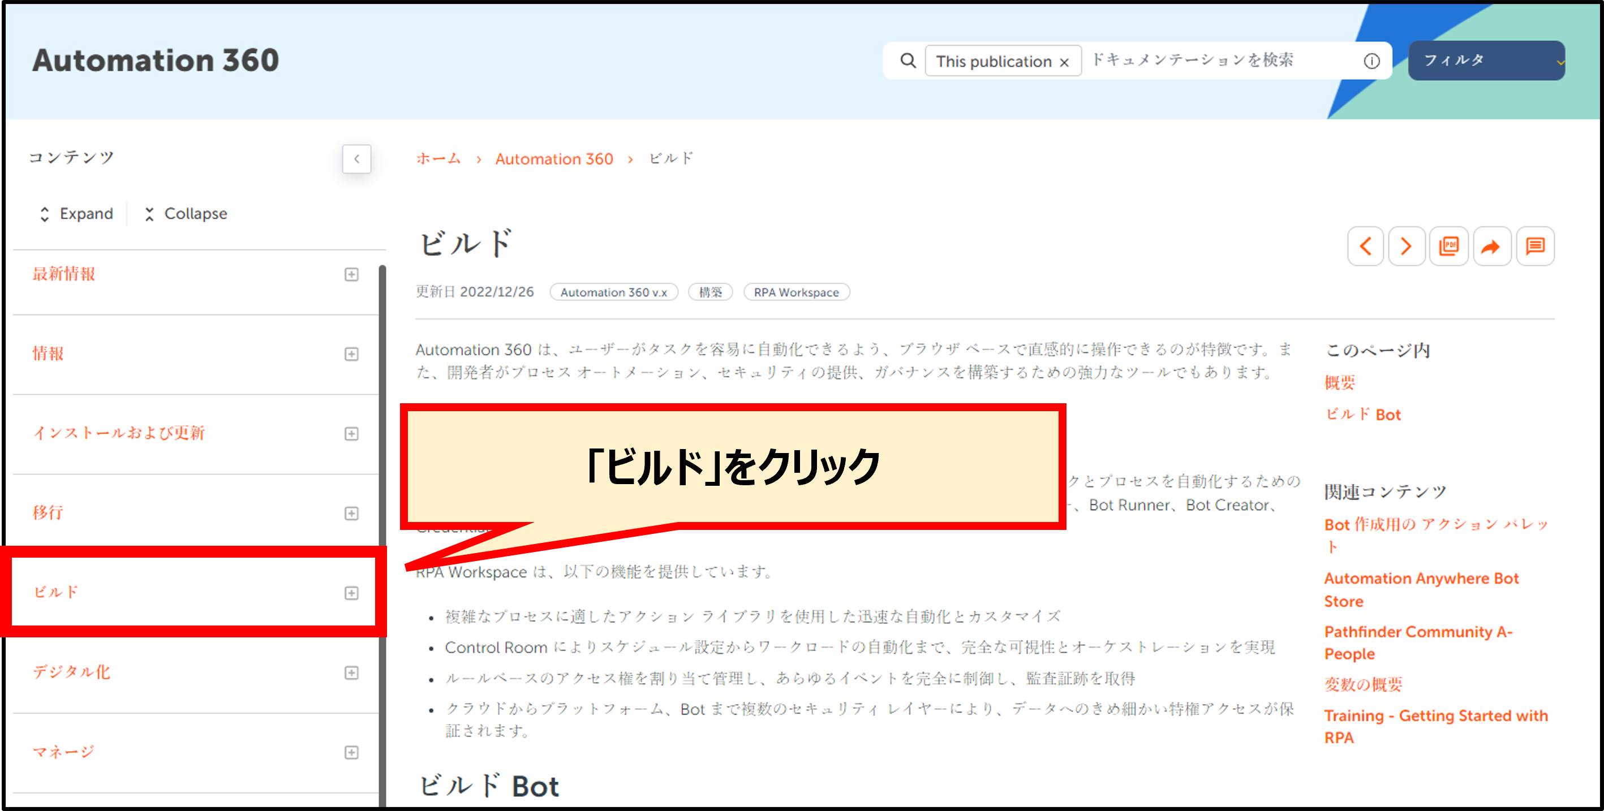Click Collapse all in the contents
The height and width of the screenshot is (811, 1604).
point(186,213)
